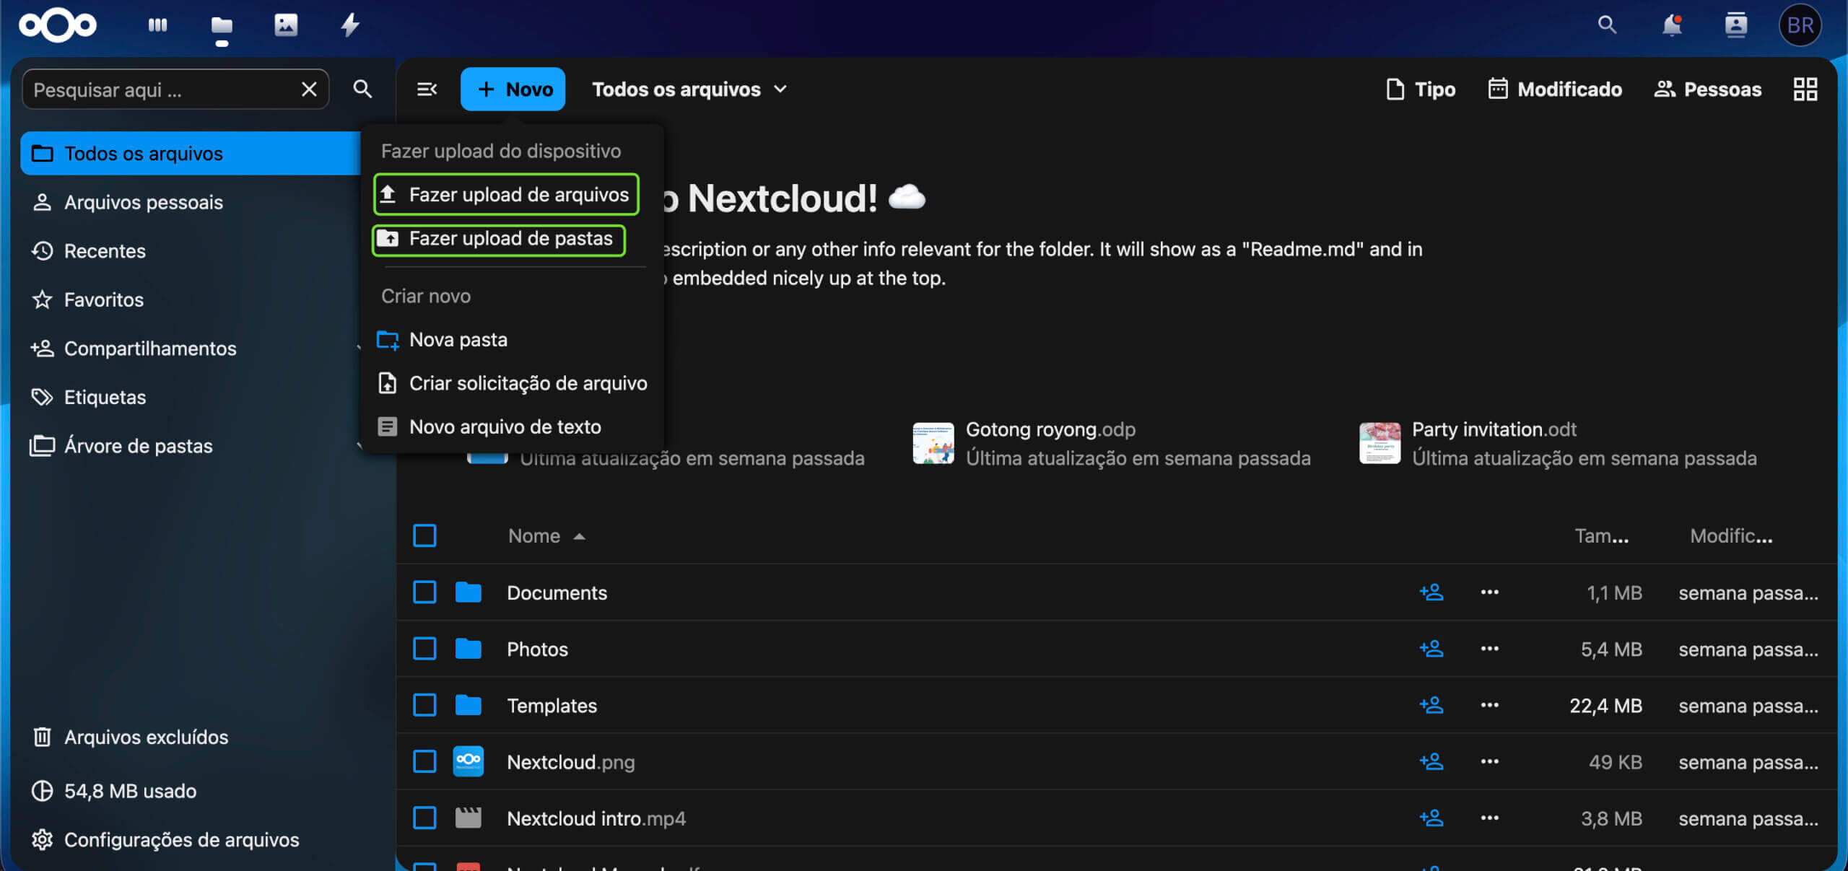This screenshot has height=871, width=1848.
Task: Open actions menu for Documents
Action: [1490, 592]
